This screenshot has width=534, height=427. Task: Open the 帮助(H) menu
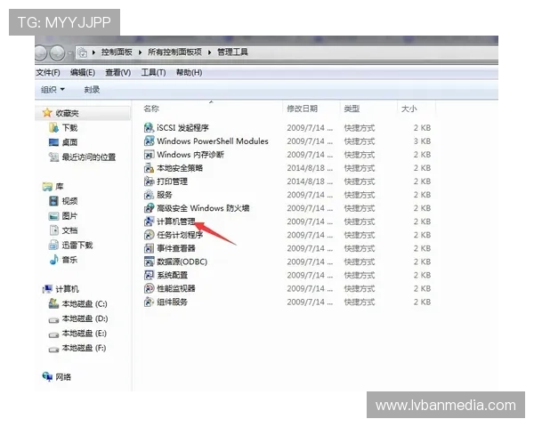click(x=189, y=73)
